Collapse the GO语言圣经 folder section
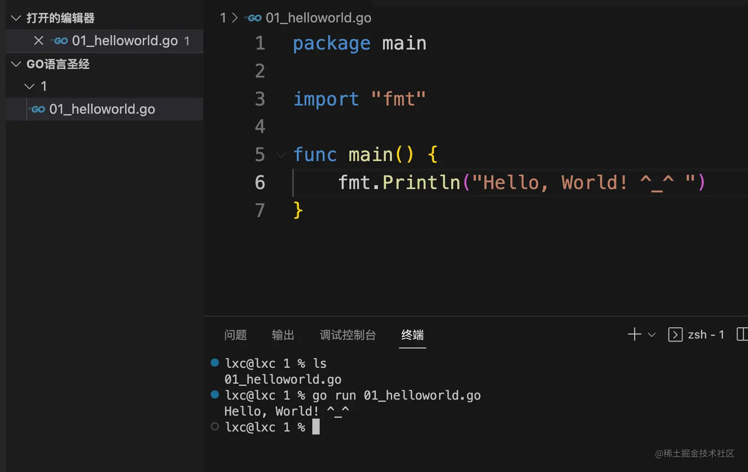 pos(16,64)
